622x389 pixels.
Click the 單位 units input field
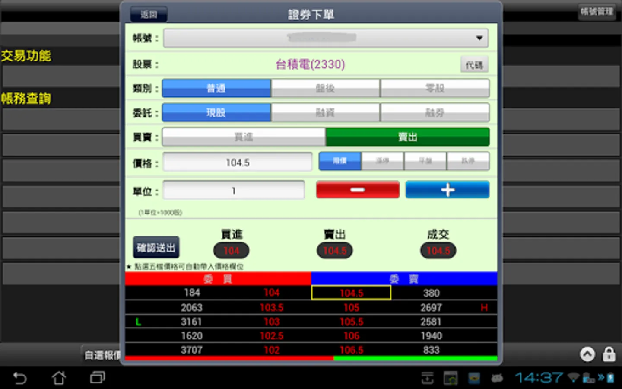tap(234, 191)
